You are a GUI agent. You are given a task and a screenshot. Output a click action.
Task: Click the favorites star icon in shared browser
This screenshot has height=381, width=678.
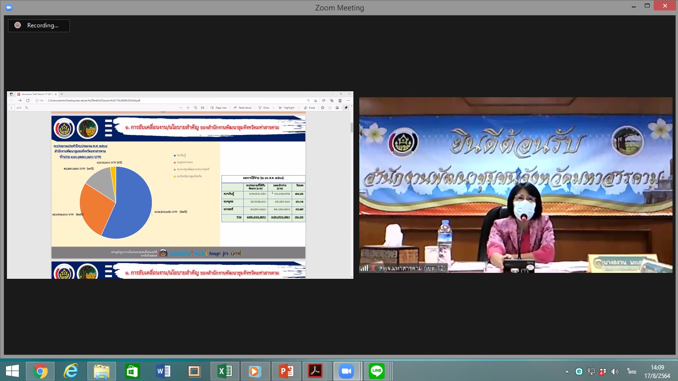point(324,100)
